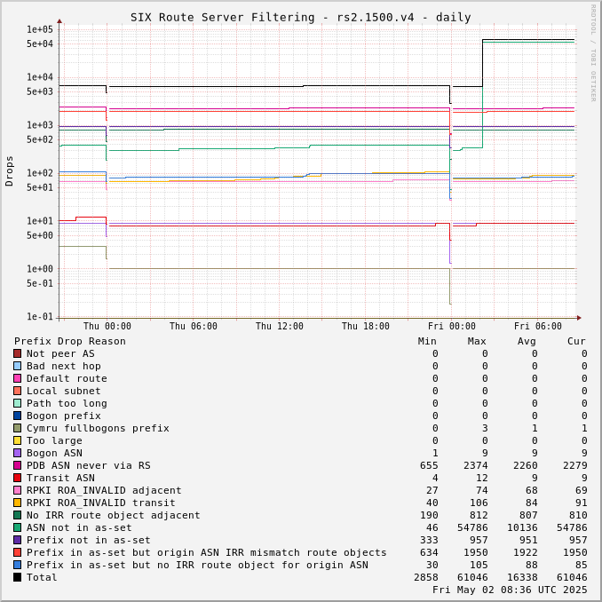Click the 1e+00 y-axis tick label
Screen dimensions: 602x602
click(40, 269)
